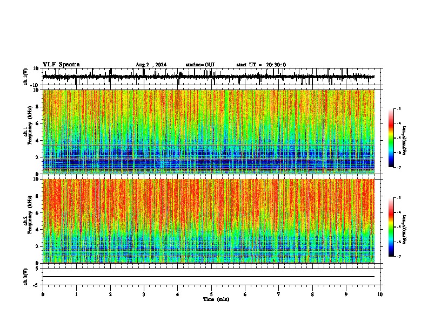
Task: Select the 'start UT = 20:30: 0' text
Action: pos(261,65)
